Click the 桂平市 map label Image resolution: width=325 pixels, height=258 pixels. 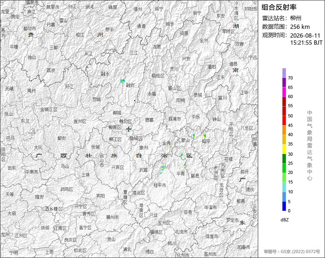[160, 185]
